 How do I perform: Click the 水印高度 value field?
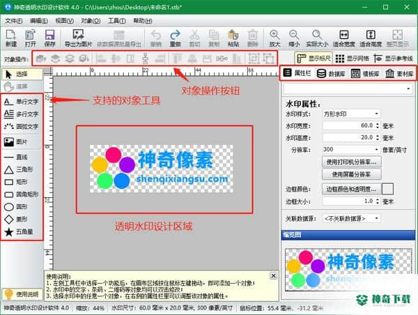349,137
